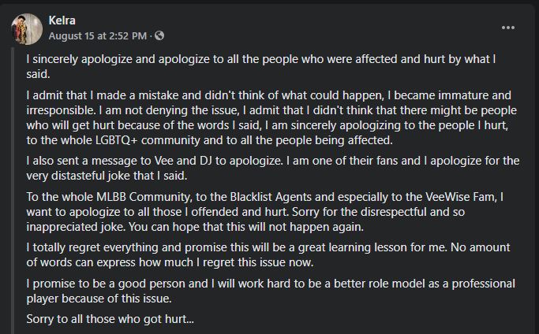The height and width of the screenshot is (334, 539).
Task: Open the August 15 at 2:52 PM timestamp
Action: [x=98, y=35]
